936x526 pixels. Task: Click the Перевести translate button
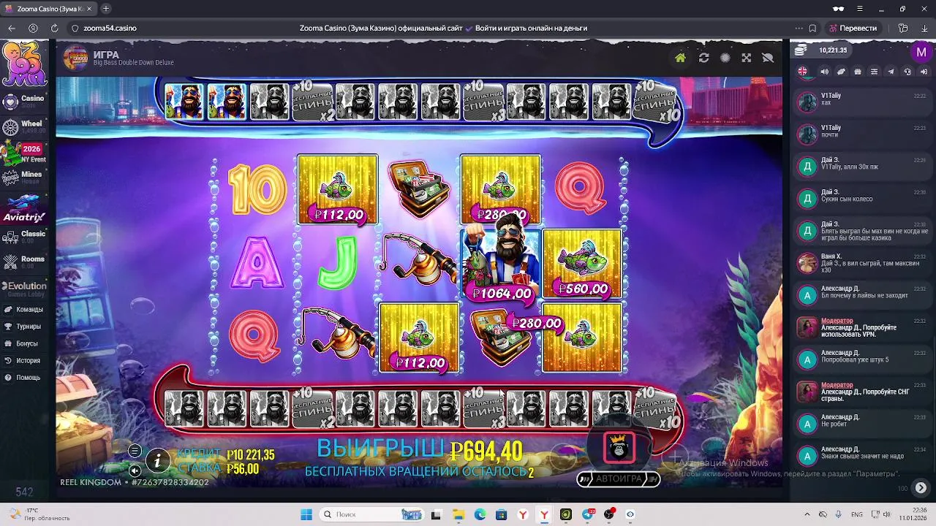point(853,28)
